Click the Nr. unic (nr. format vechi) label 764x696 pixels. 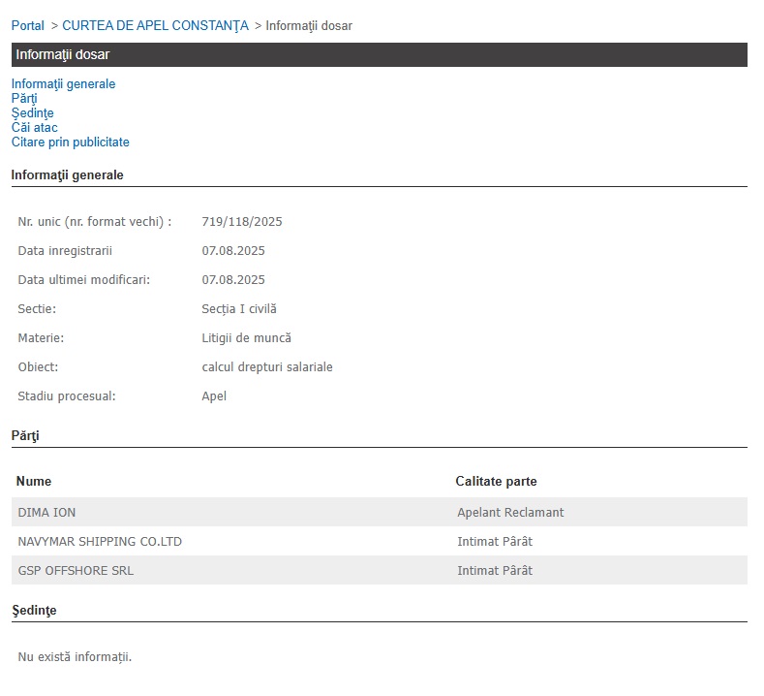click(x=95, y=221)
